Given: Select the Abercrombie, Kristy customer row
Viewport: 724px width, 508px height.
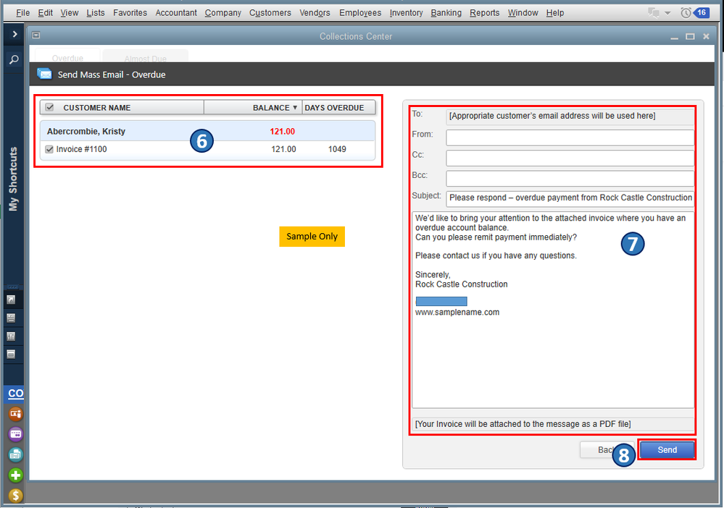Looking at the screenshot, I should [x=207, y=132].
